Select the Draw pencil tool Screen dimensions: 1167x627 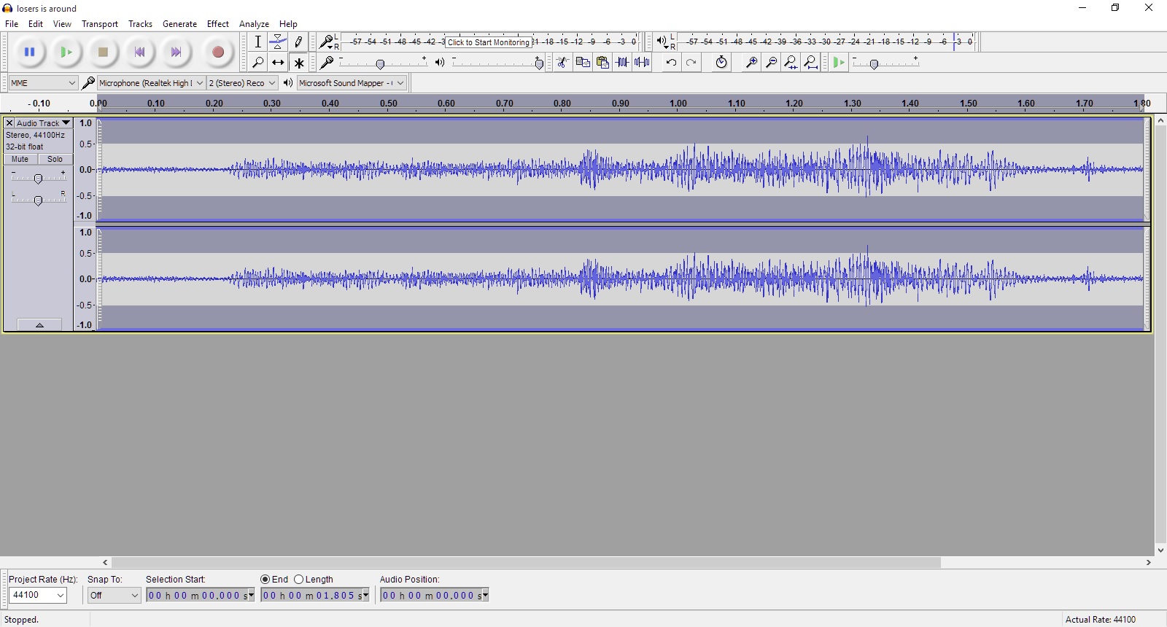click(x=298, y=42)
